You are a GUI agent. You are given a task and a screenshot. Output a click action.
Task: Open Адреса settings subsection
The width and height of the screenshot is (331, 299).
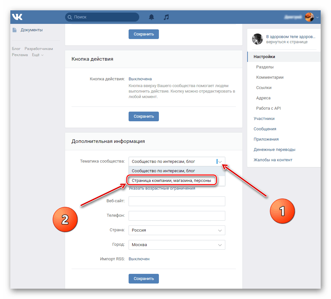pos(263,98)
